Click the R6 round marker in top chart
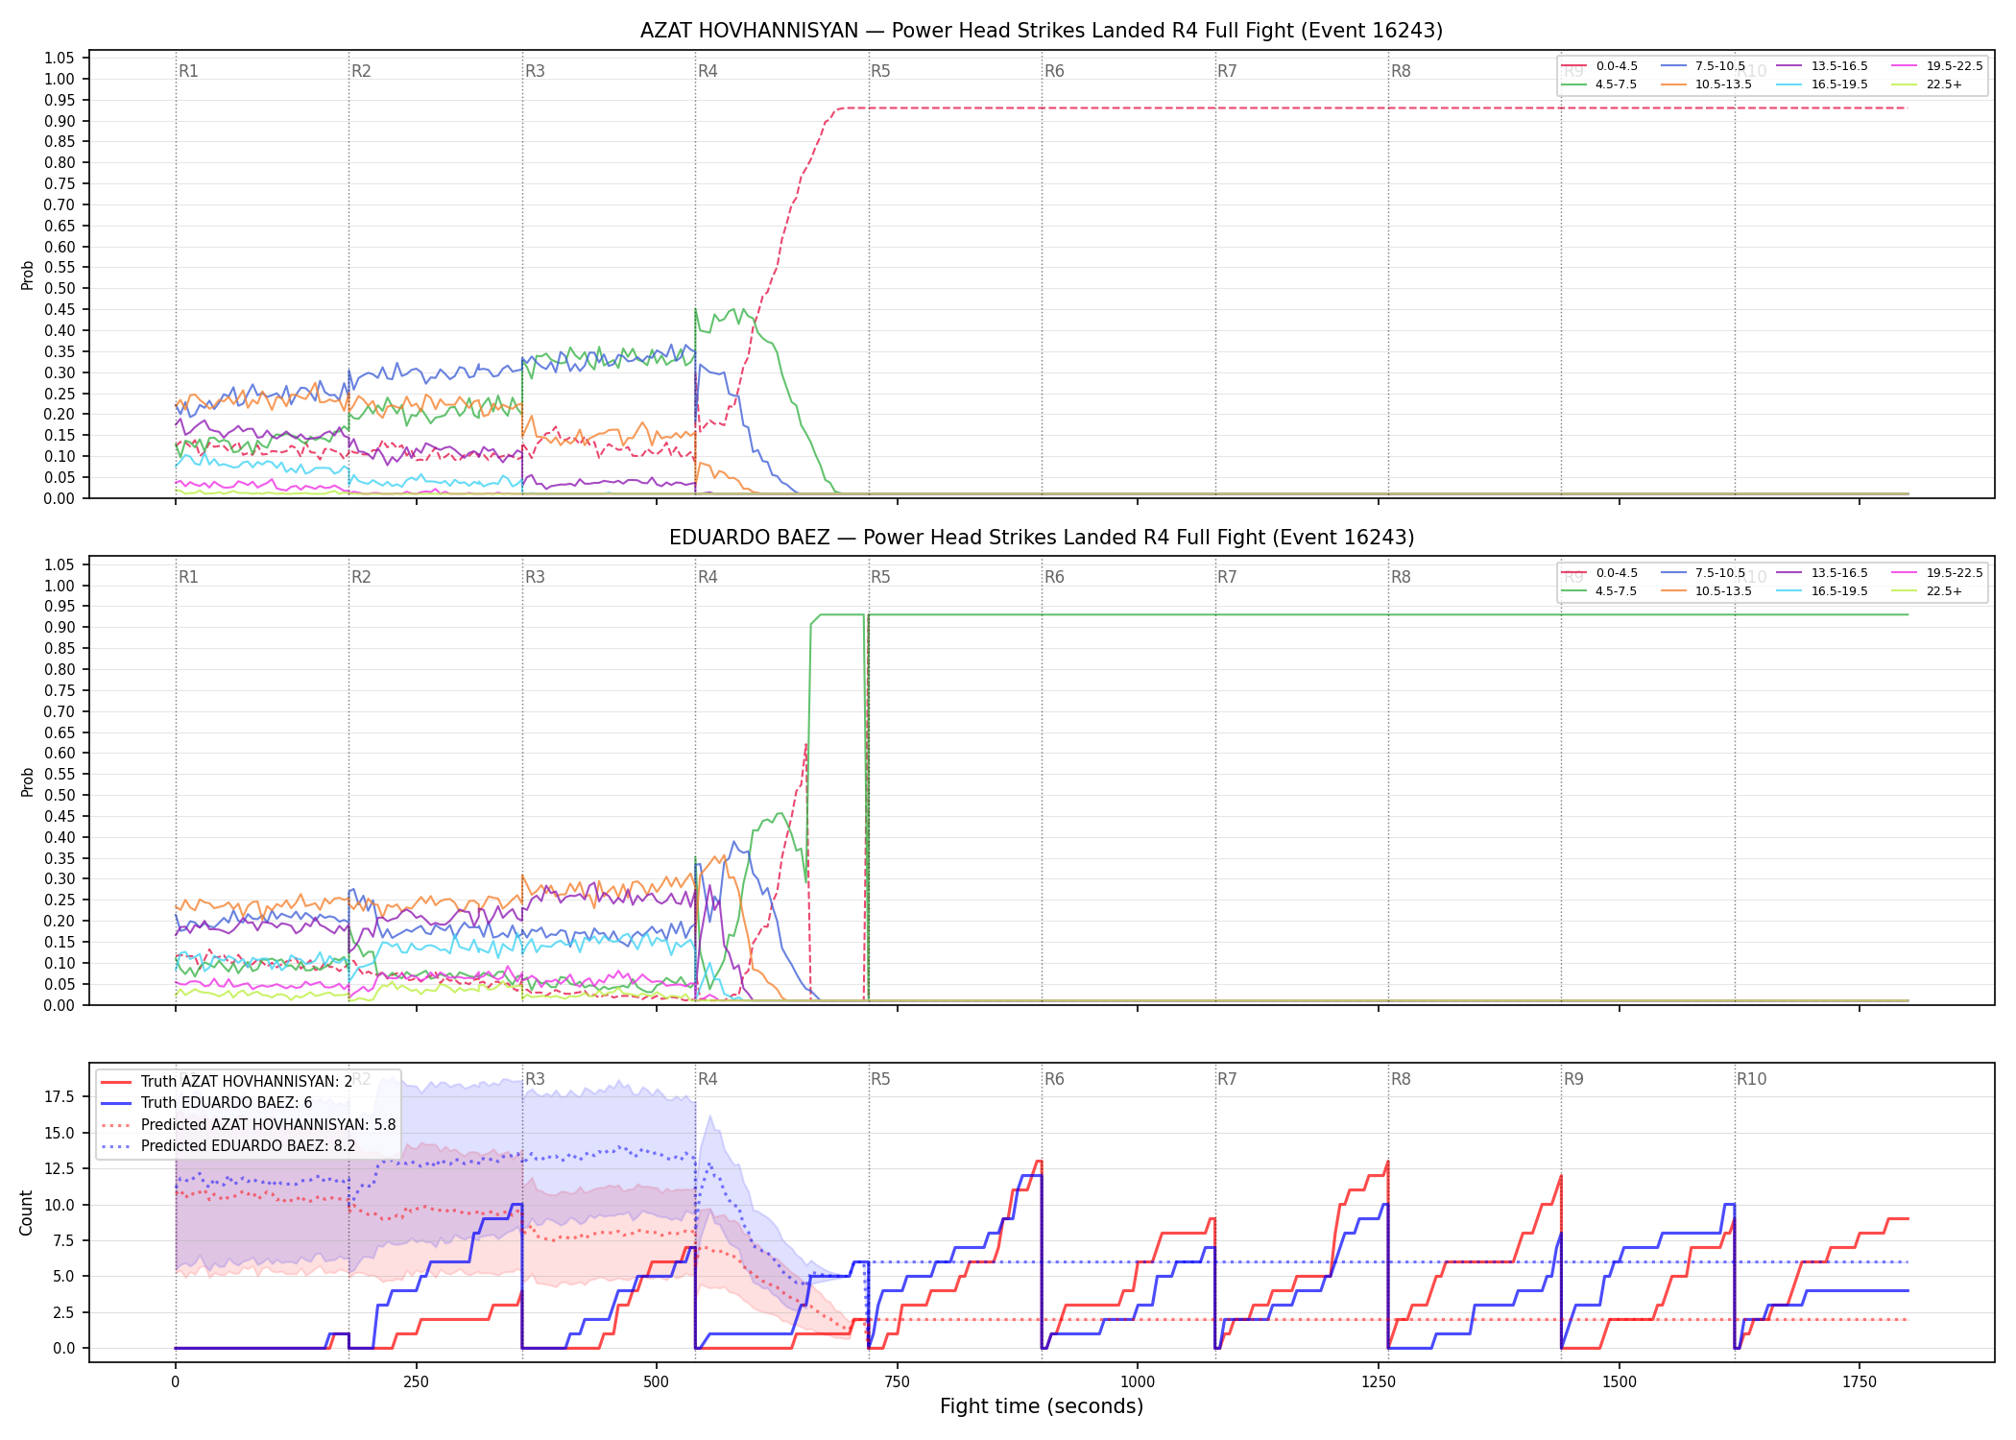 tap(1054, 71)
